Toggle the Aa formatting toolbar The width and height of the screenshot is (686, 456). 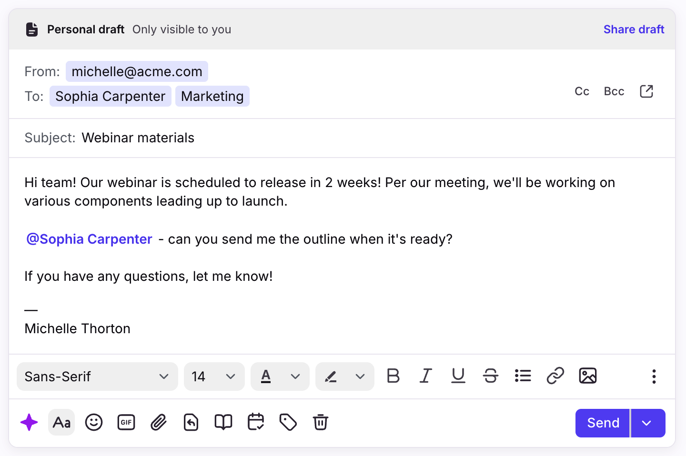pyautogui.click(x=61, y=422)
